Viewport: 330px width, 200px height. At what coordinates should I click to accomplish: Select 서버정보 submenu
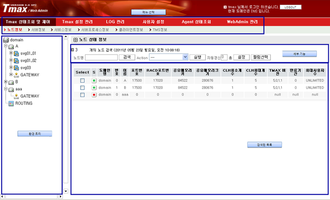click(x=38, y=30)
